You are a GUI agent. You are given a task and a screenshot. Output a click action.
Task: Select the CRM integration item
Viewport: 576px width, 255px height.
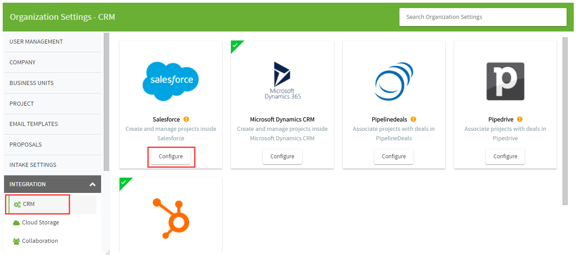coord(52,204)
